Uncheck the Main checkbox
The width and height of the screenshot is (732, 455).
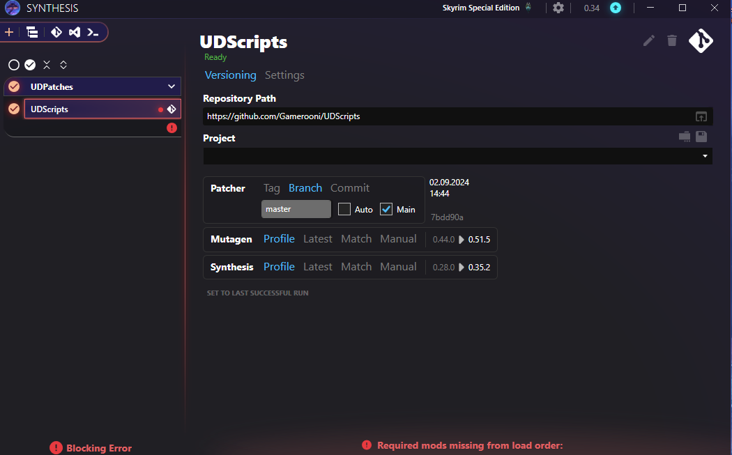coord(386,209)
